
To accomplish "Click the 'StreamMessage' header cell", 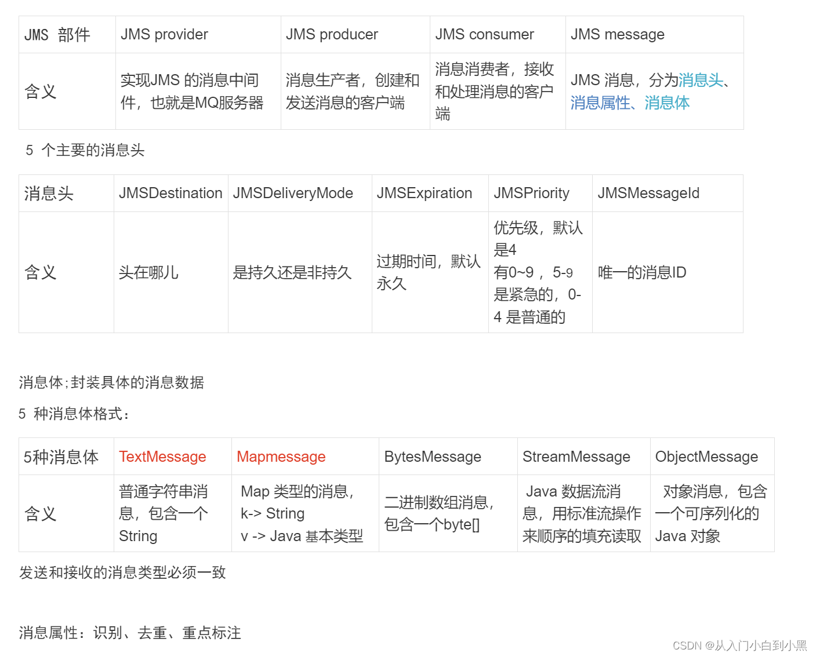I will click(584, 457).
